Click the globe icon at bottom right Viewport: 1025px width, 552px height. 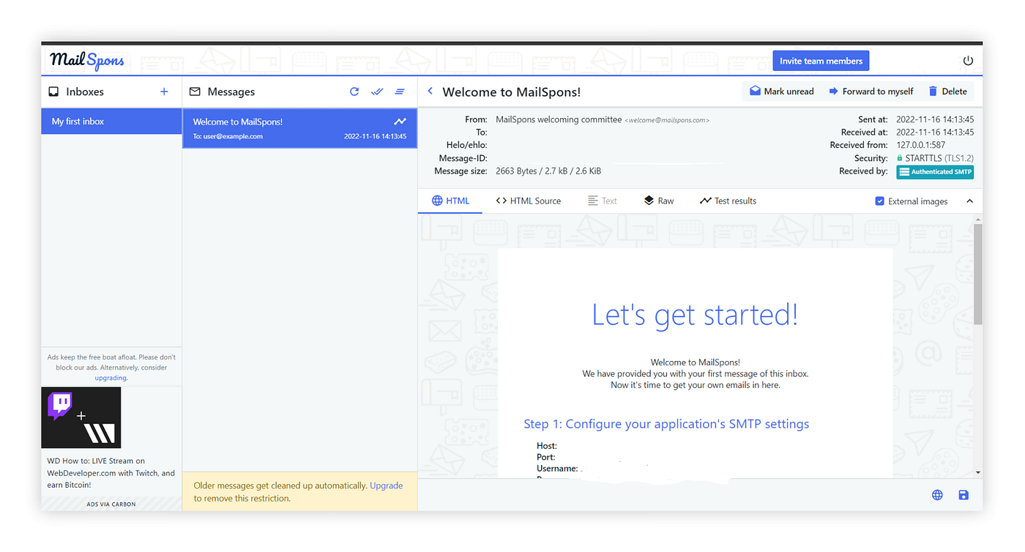click(937, 495)
